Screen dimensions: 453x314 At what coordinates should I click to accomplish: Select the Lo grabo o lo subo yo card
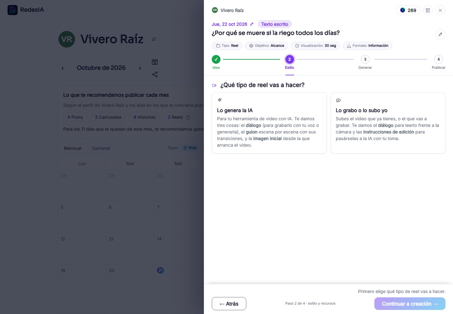pyautogui.click(x=388, y=123)
